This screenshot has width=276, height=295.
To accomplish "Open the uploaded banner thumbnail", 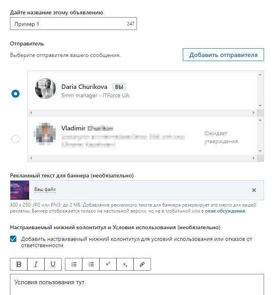I will 20,190.
